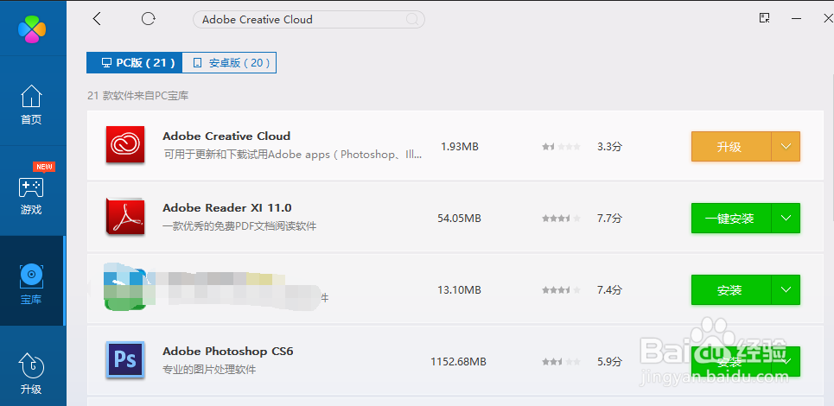Click the 13.10MB size text
The image size is (834, 406).
pos(459,290)
